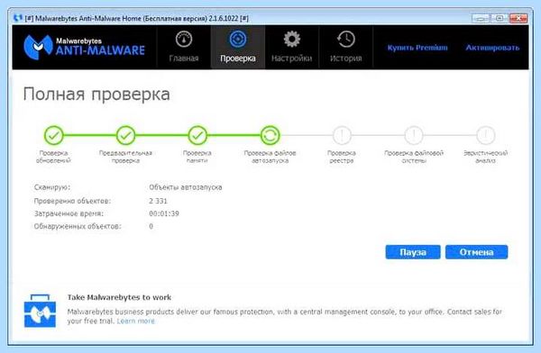The height and width of the screenshot is (353, 541).
Task: Close the Malwarebytes window
Action: (518, 18)
